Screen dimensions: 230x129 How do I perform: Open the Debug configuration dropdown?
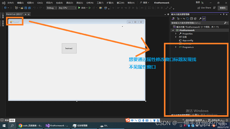[x=51, y=8]
